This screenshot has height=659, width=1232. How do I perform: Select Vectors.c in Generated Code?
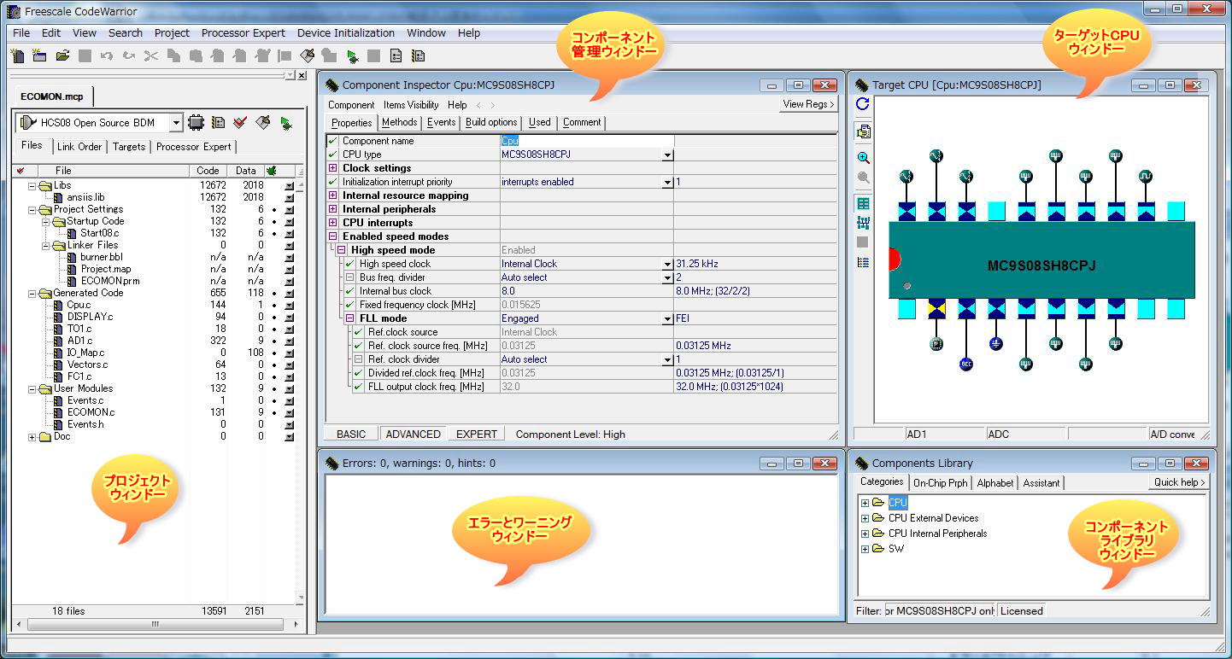point(87,364)
